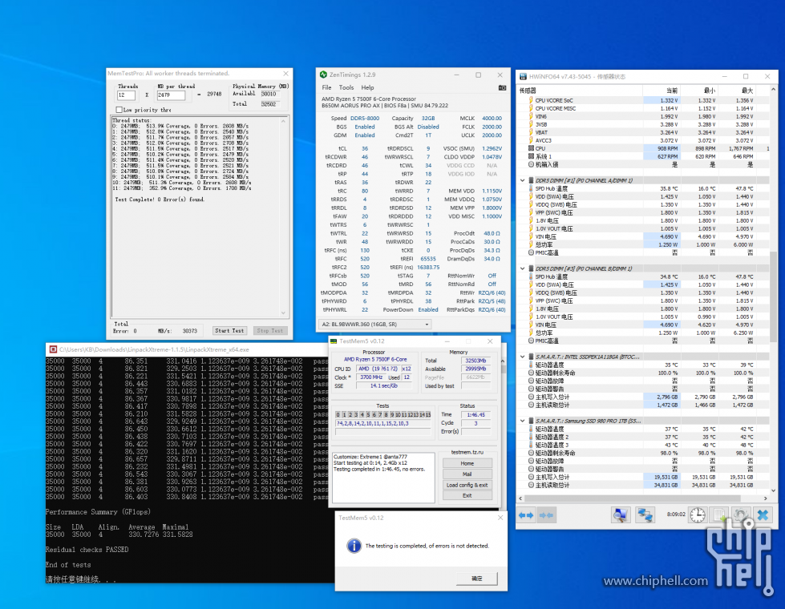Click CPU VCORE SoC voltage bolt icon
The image size is (785, 609).
click(531, 101)
